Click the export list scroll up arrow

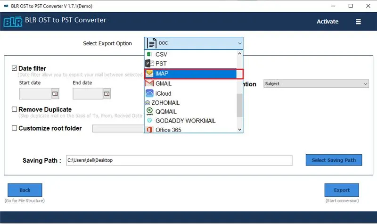click(x=239, y=54)
